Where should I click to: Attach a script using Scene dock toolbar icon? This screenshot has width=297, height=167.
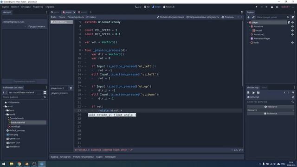click(293, 17)
